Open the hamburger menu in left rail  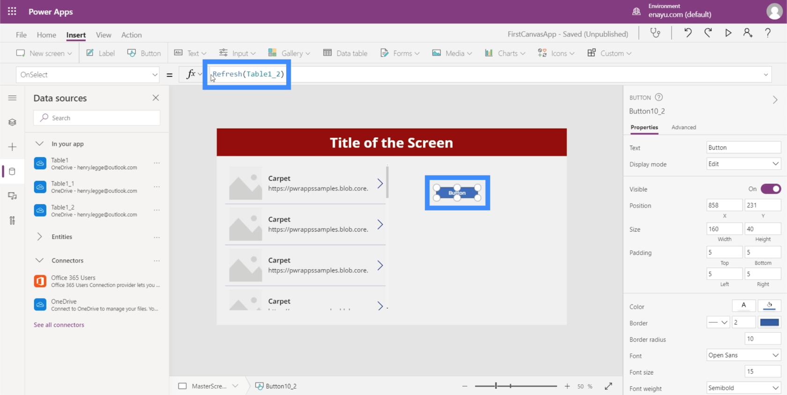[12, 98]
